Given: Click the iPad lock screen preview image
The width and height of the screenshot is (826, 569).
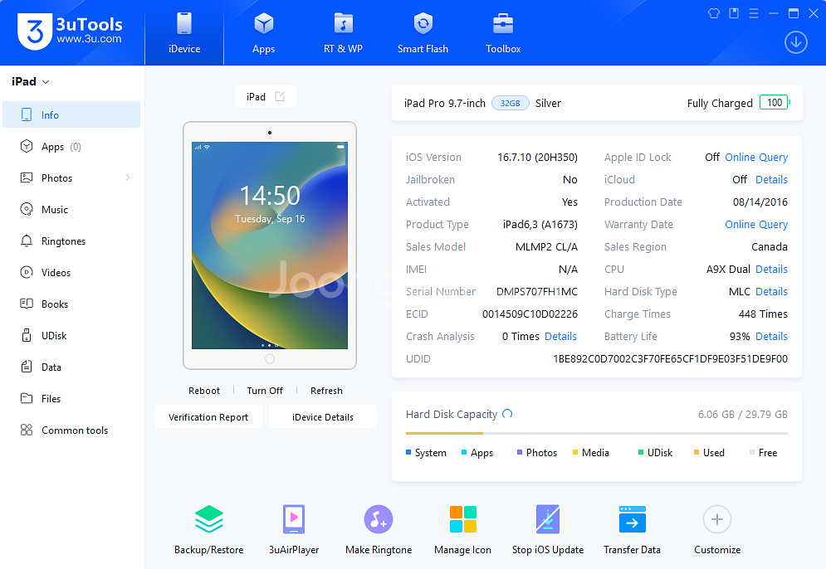Looking at the screenshot, I should pyautogui.click(x=270, y=245).
